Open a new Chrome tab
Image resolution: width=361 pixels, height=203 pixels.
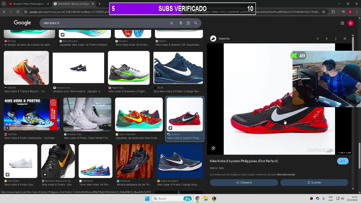click(100, 4)
